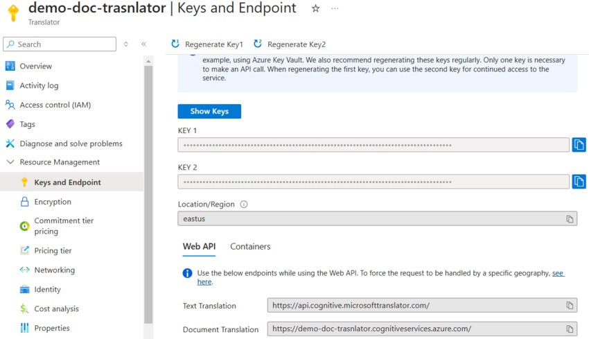
Task: Open the more options ellipsis in title
Action: [x=335, y=9]
